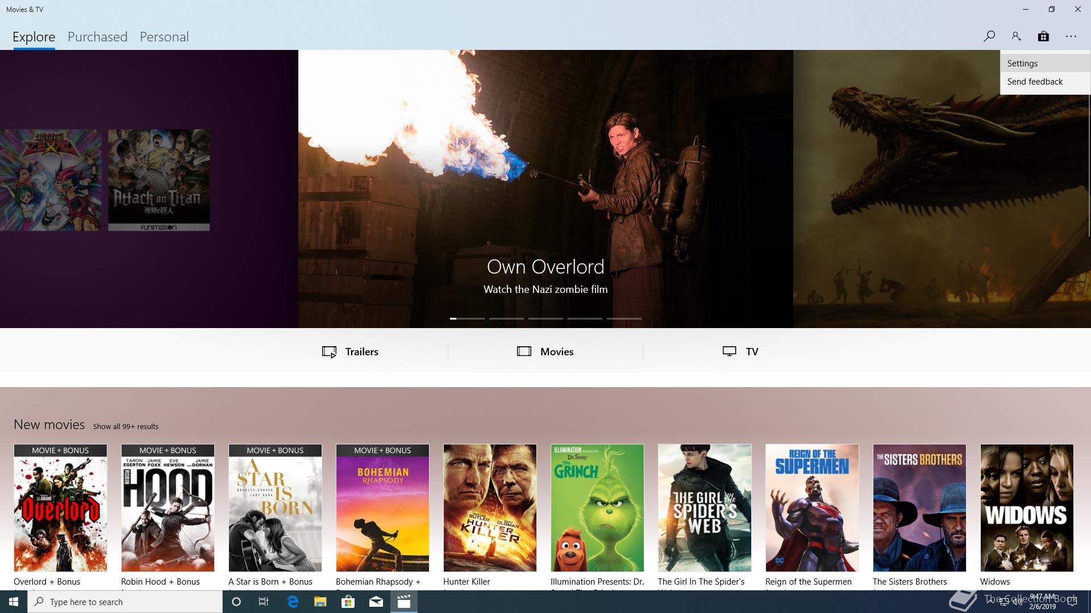Click the 'Hunter Killer' title text
Image resolution: width=1091 pixels, height=613 pixels.
[467, 582]
